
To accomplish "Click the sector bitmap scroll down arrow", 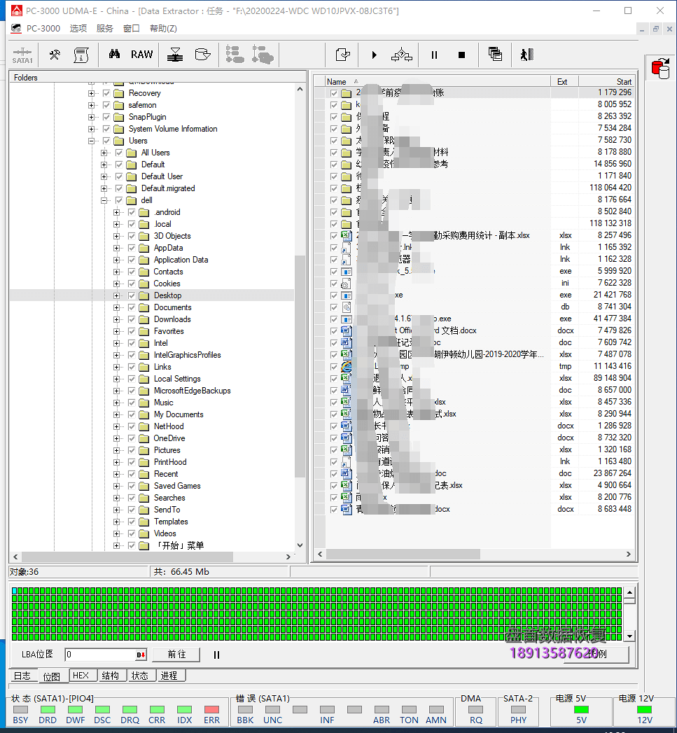I will [629, 636].
